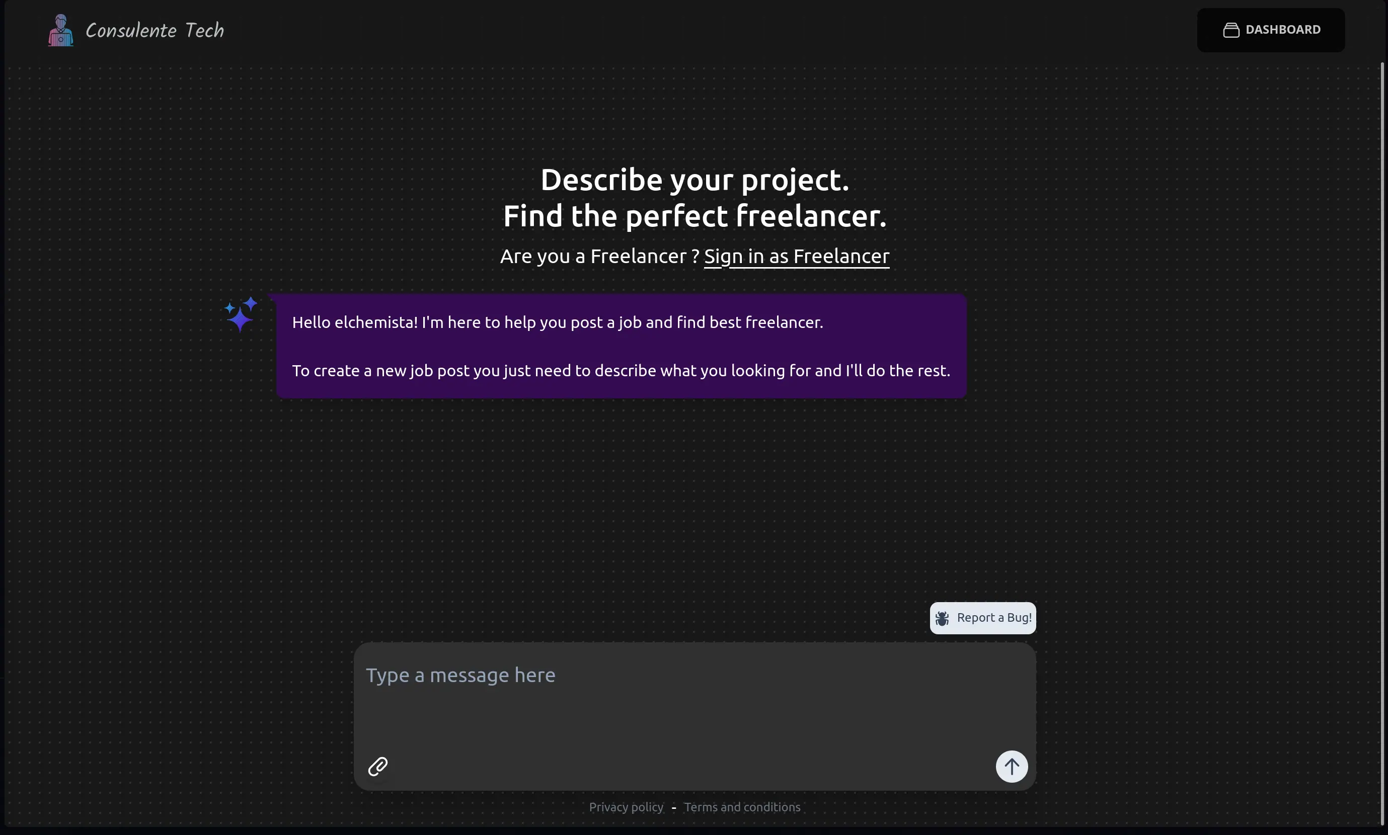Screen dimensions: 1388x835
Task: Click the bug icon in Report a Bug
Action: (x=942, y=618)
